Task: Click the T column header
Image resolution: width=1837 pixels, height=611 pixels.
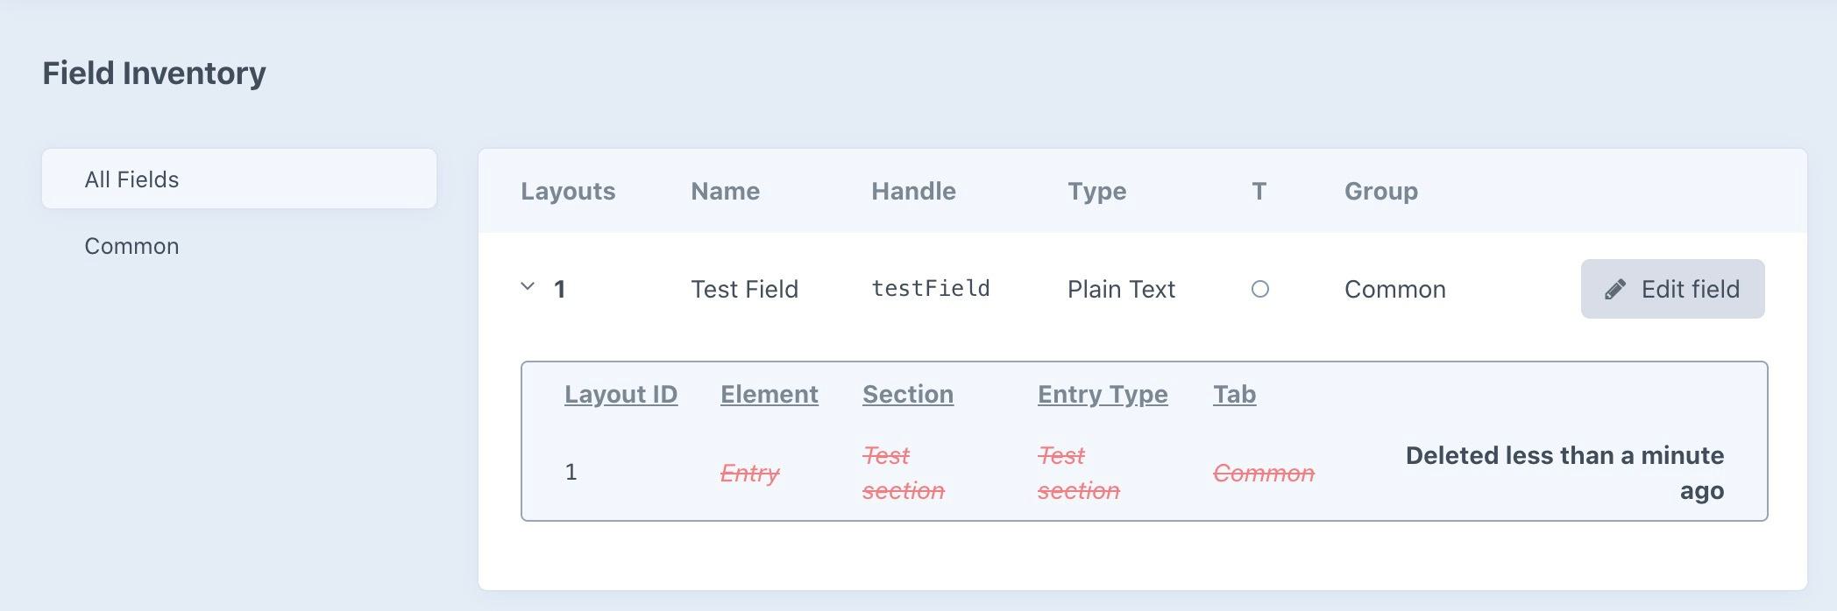Action: coord(1258,191)
